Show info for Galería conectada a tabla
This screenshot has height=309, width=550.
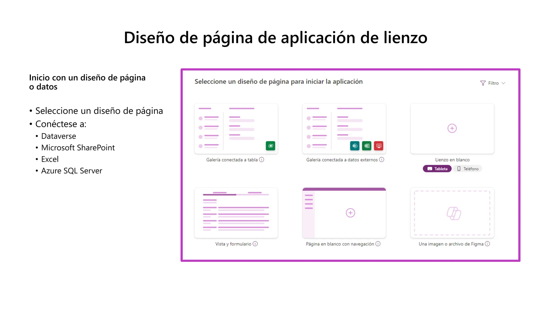pos(262,160)
